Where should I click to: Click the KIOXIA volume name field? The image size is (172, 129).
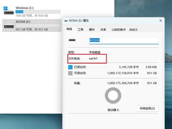(124, 40)
